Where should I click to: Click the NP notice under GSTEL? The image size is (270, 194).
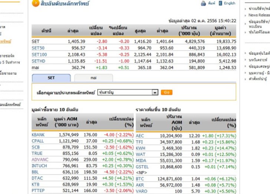(141, 173)
